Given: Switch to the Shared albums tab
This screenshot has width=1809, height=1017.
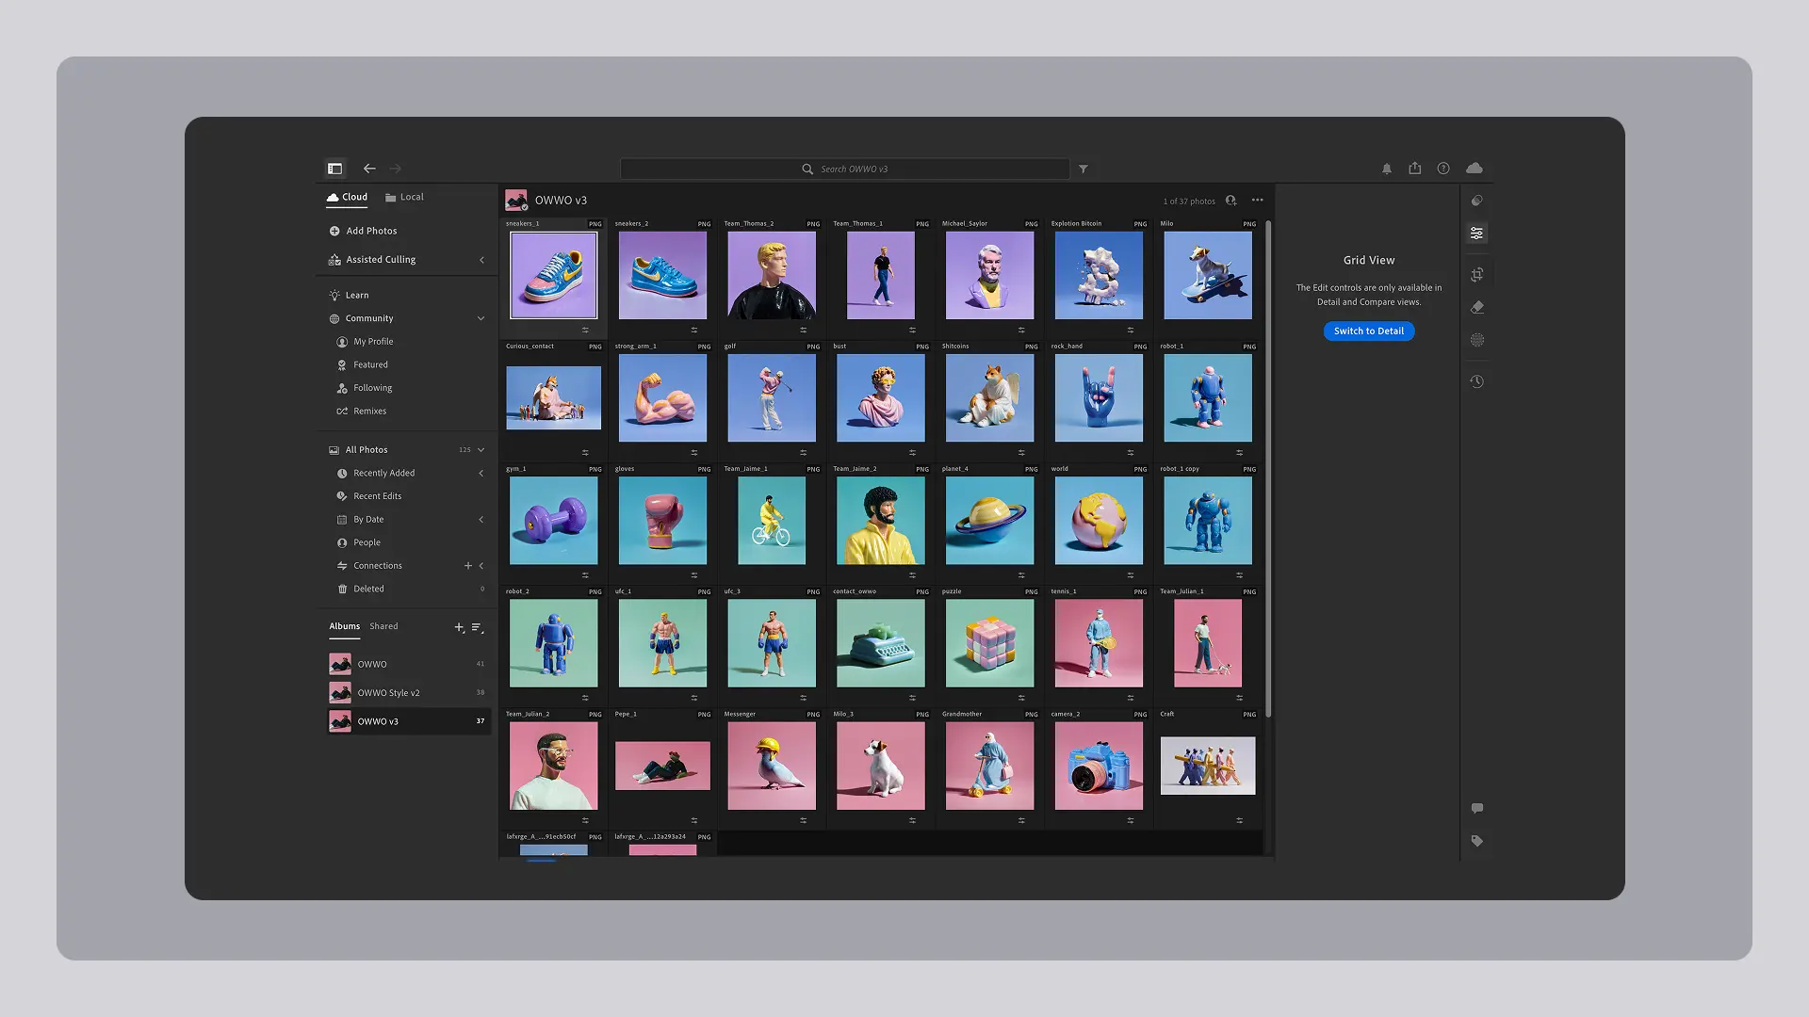Looking at the screenshot, I should [x=383, y=626].
